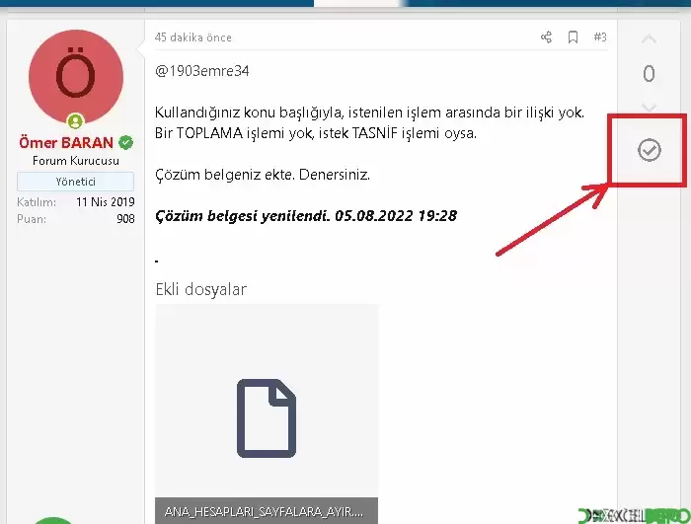
Task: Click the Çözüm belgesi yenilendi line
Action: coord(306,216)
